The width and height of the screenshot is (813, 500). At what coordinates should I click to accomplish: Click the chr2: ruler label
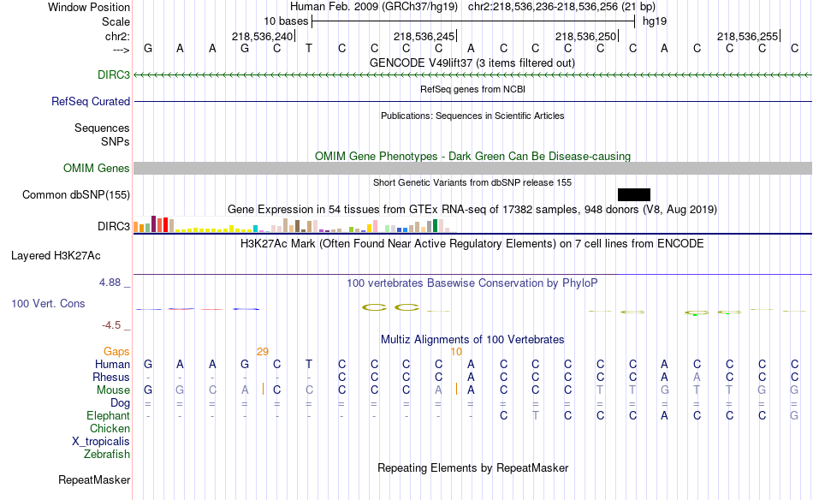pyautogui.click(x=118, y=36)
